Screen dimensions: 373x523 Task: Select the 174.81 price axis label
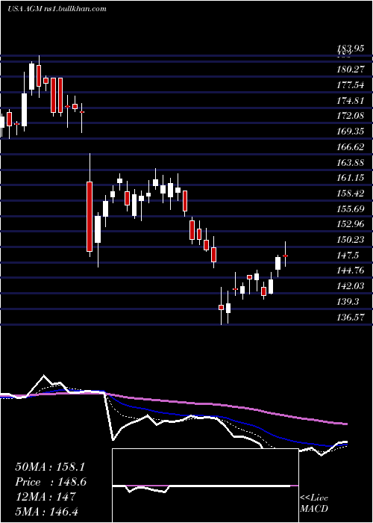(350, 100)
